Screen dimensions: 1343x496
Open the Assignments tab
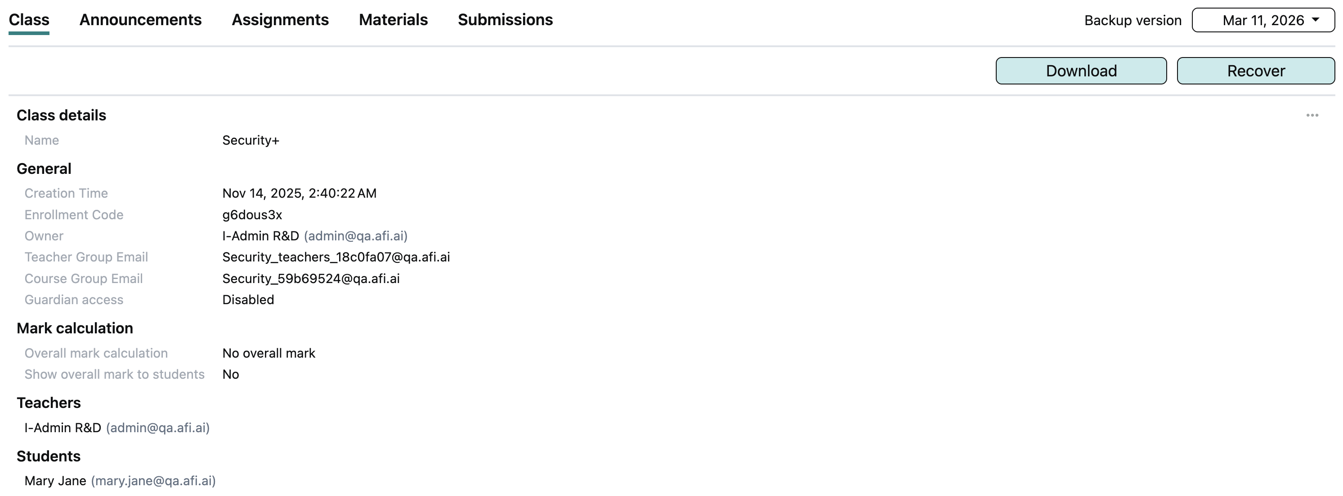coord(280,20)
